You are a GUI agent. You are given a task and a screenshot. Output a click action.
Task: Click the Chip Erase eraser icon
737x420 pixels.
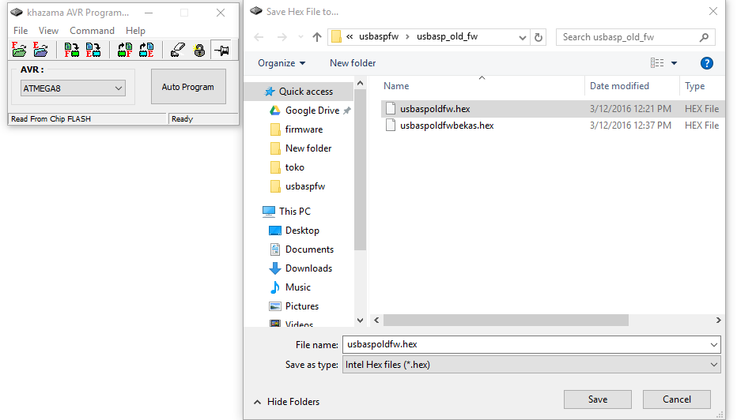coord(178,49)
